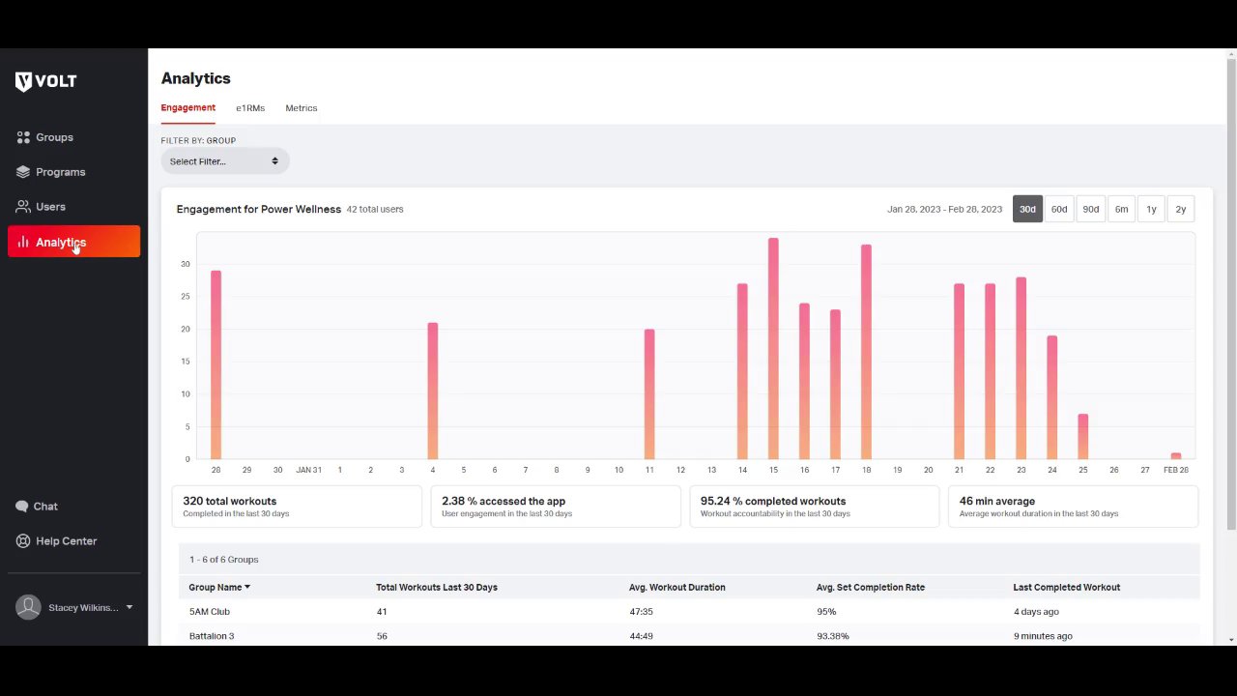Open the Battalion 3 group row

(689, 636)
